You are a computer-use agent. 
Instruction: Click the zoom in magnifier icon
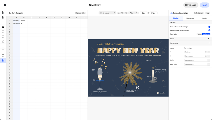[122, 13]
